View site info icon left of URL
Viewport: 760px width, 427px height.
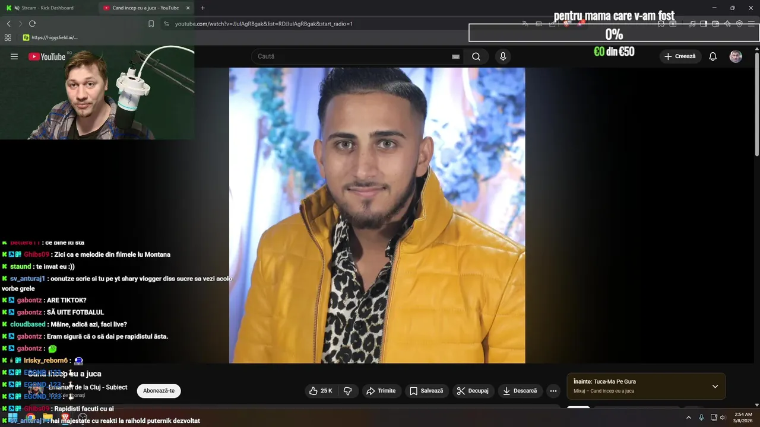click(166, 24)
